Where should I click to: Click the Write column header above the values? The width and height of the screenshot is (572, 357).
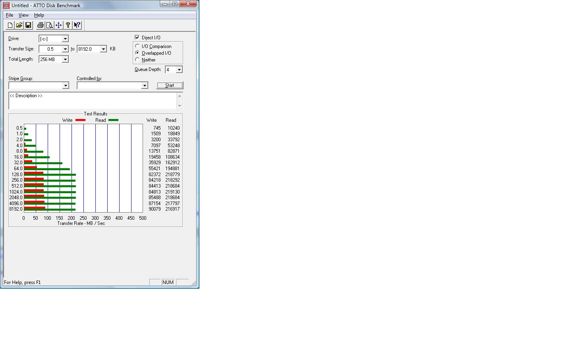151,120
